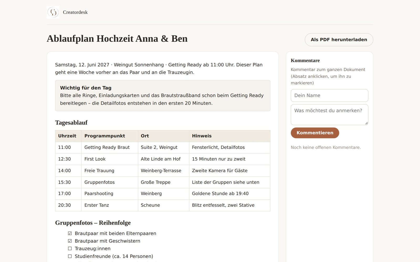Click the 'Ort' column header
The width and height of the screenshot is (420, 262).
(164, 136)
